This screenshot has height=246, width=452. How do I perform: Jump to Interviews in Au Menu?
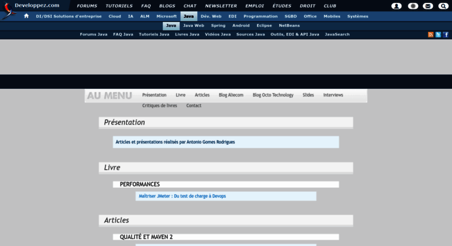[x=333, y=95]
